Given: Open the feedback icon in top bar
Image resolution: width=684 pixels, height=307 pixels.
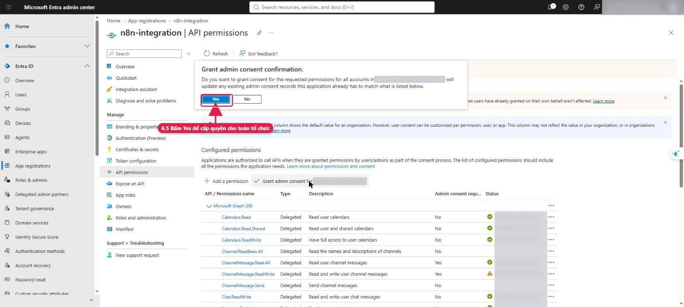Looking at the screenshot, I should [596, 7].
